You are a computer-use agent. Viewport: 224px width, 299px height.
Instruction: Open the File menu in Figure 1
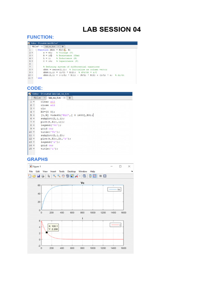coord(31,171)
